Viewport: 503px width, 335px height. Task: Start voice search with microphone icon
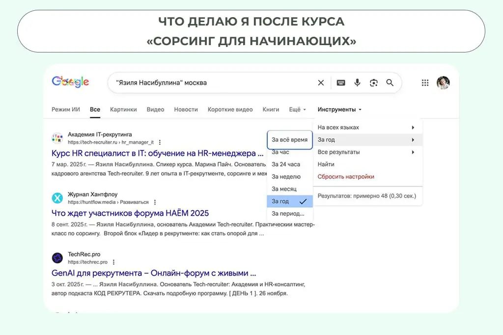pos(357,82)
